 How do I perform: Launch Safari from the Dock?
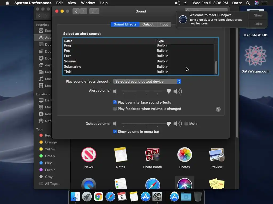[x=110, y=197]
